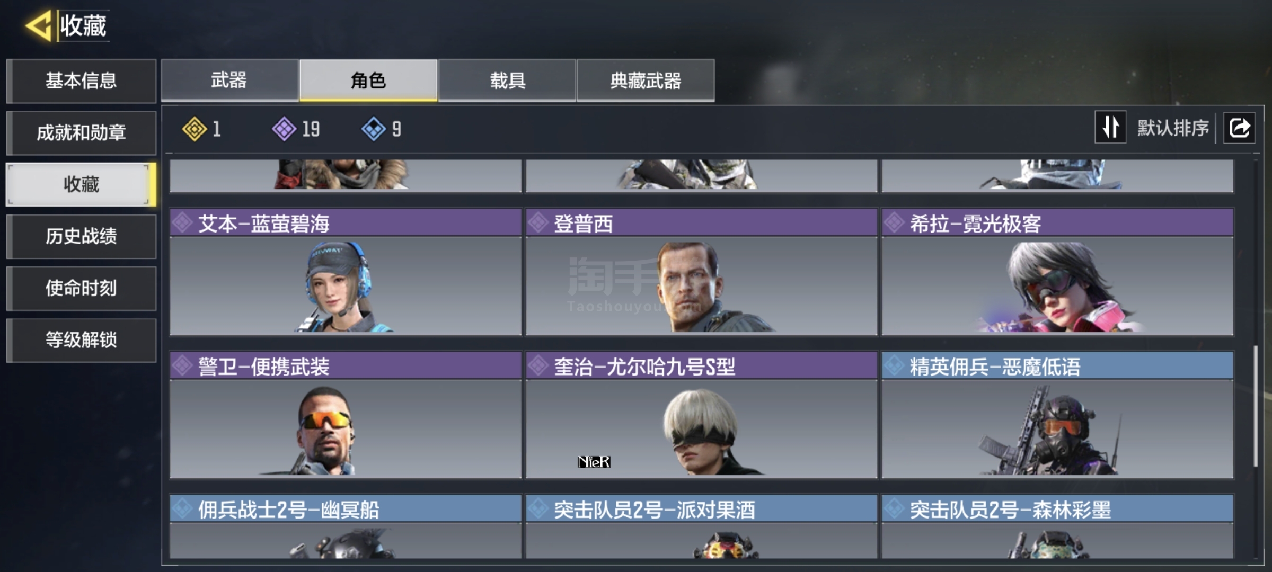Open 成就和勋章 section

point(81,132)
